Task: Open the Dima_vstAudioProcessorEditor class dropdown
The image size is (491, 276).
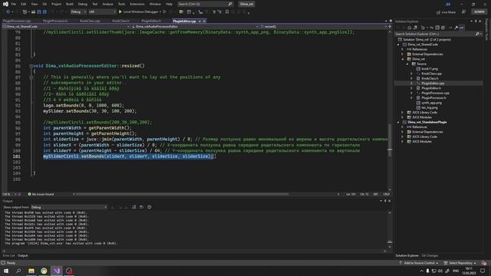Action: (x=194, y=27)
